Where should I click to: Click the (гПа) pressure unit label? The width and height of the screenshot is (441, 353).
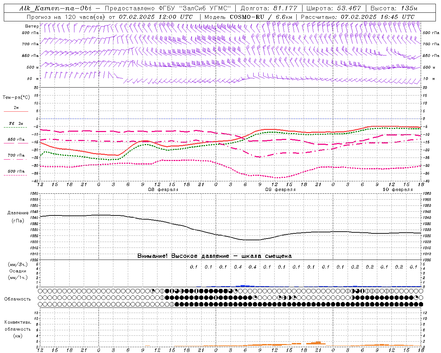18,221
